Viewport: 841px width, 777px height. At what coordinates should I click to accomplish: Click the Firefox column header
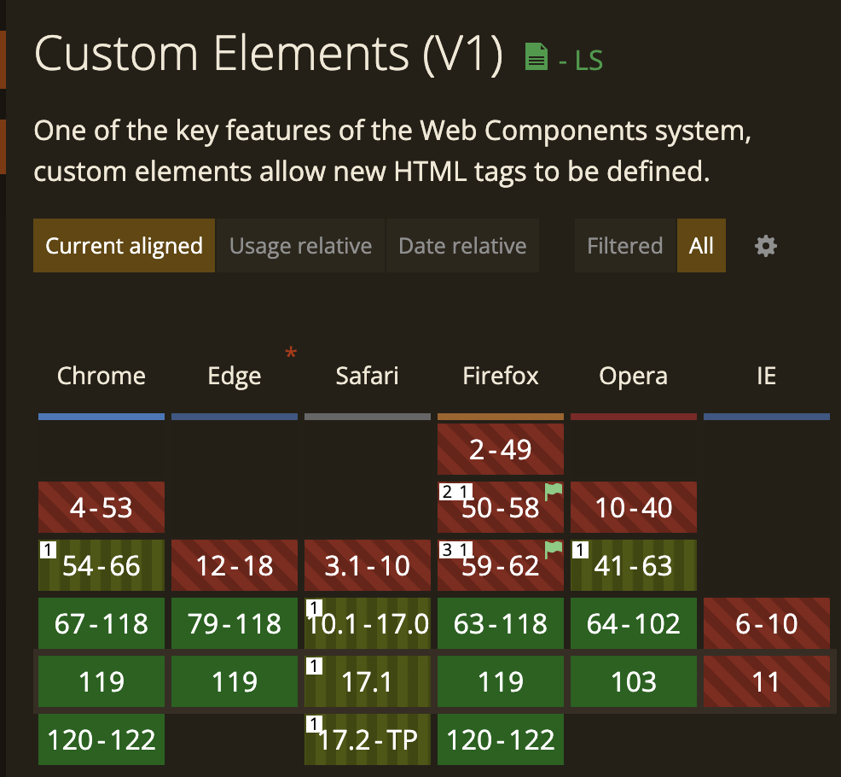pyautogui.click(x=501, y=376)
